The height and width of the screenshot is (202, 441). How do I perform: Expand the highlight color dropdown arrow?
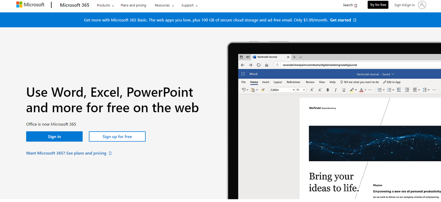point(356,90)
